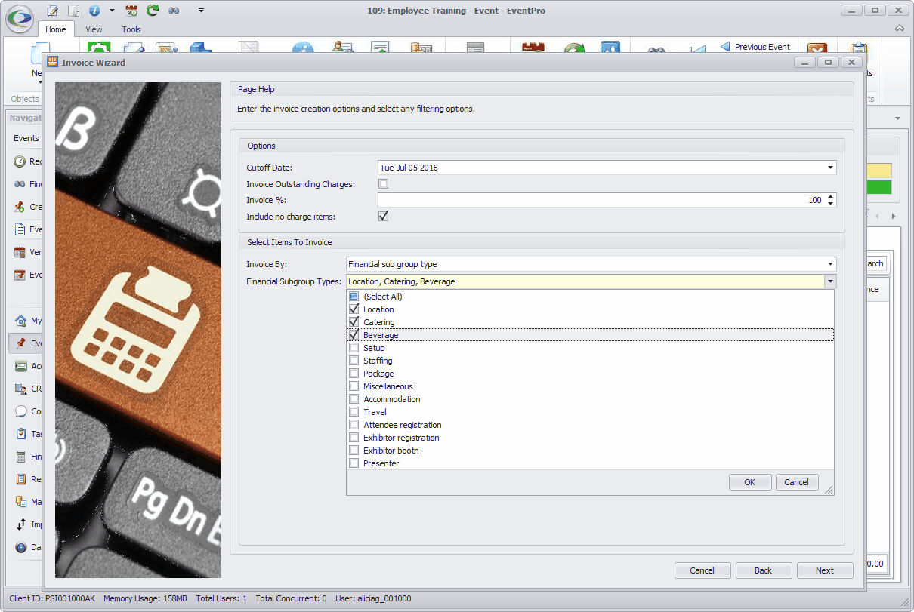
Task: Tick the Travel subgroup type
Action: click(354, 412)
